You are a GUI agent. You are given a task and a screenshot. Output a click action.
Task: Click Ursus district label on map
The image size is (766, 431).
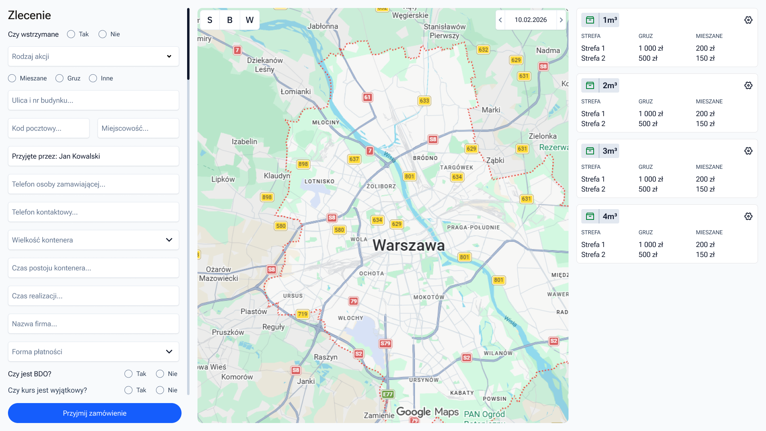(x=293, y=296)
